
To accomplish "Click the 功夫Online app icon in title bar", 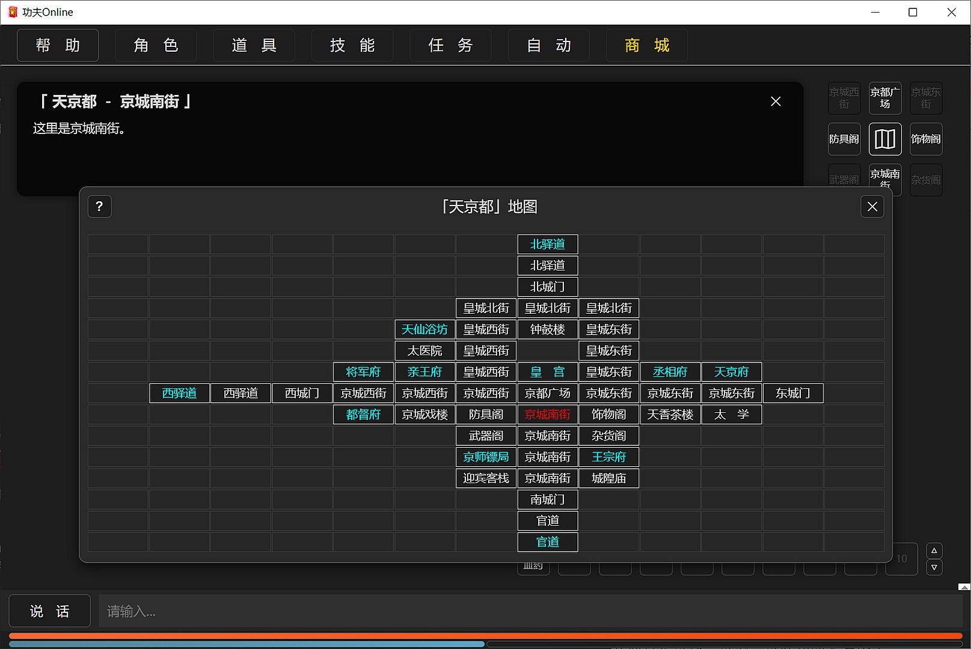I will 12,12.
